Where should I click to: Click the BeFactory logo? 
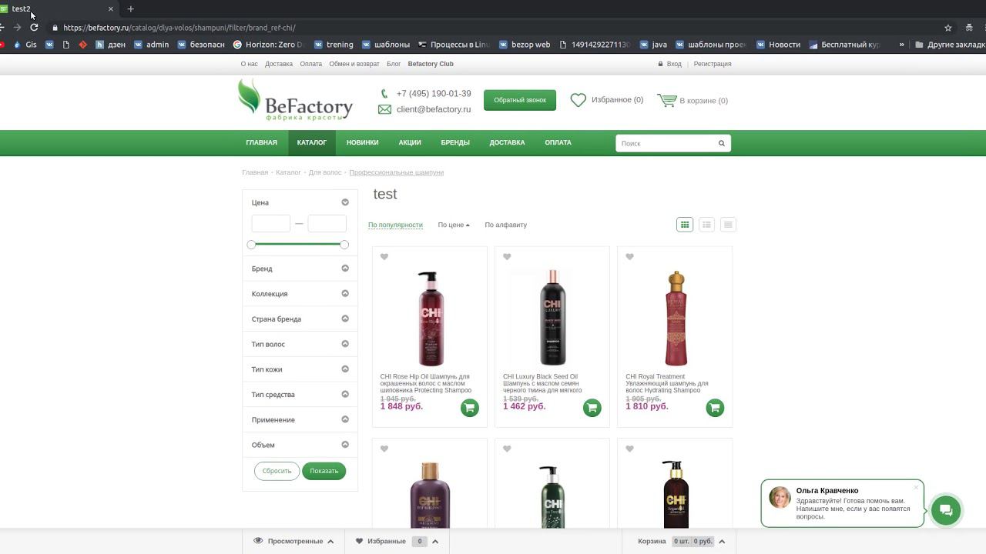click(x=295, y=99)
